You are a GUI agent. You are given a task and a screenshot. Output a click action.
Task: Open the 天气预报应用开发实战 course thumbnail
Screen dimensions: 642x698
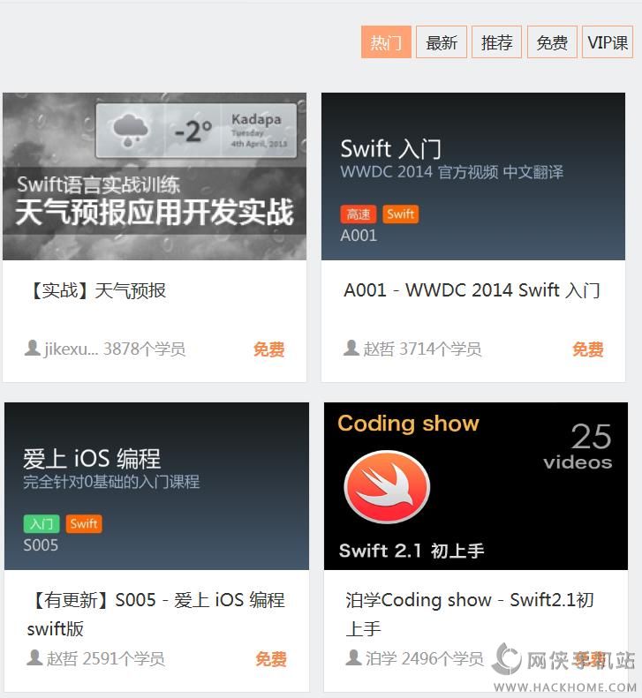(x=155, y=176)
